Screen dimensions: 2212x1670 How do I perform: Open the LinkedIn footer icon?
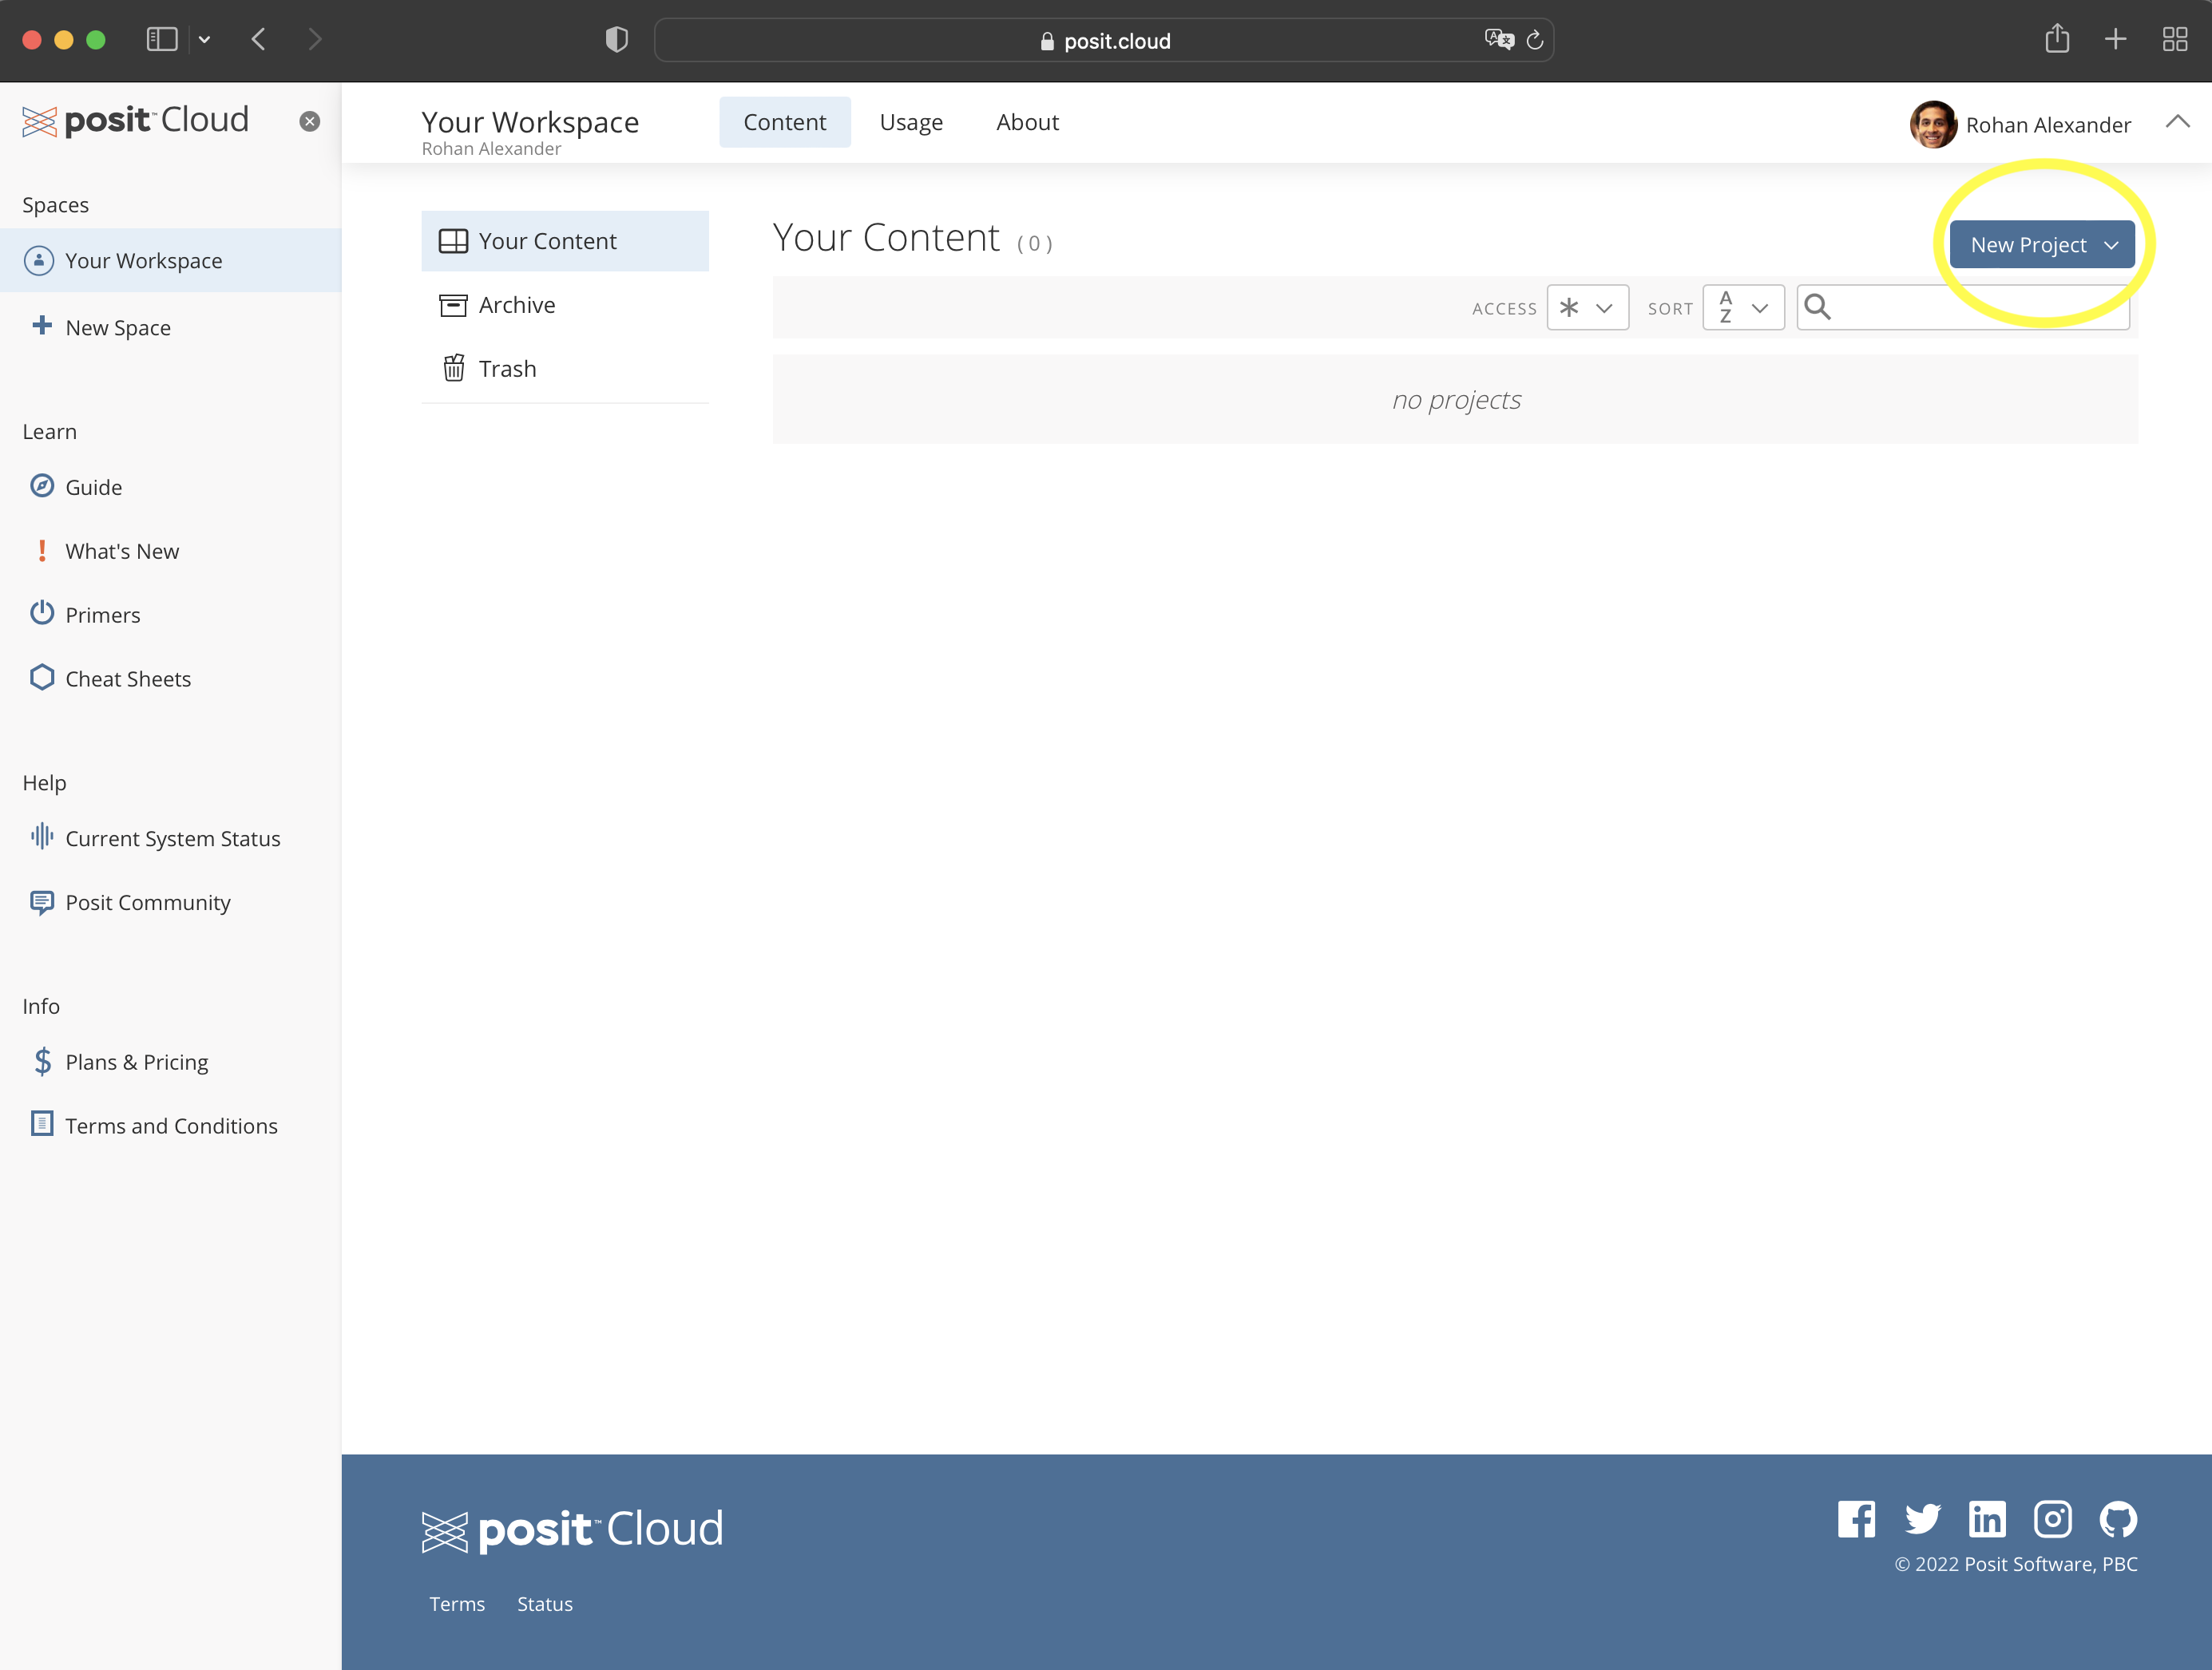[1986, 1519]
